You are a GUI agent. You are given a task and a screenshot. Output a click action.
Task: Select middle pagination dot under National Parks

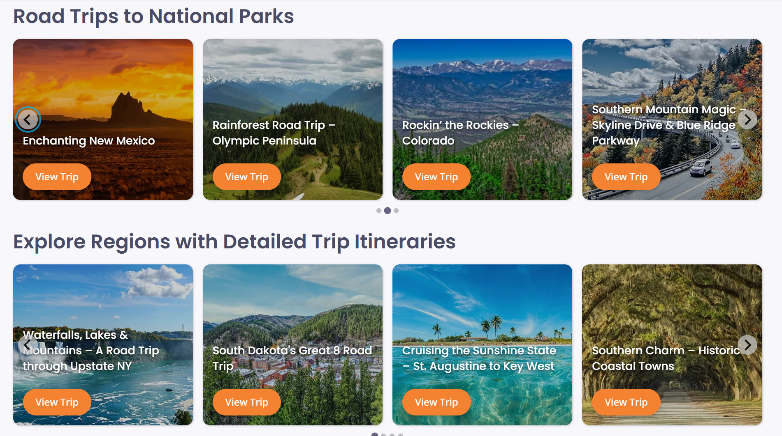(388, 211)
